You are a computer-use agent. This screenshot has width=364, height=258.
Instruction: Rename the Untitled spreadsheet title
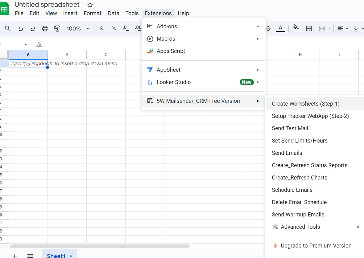pyautogui.click(x=47, y=4)
